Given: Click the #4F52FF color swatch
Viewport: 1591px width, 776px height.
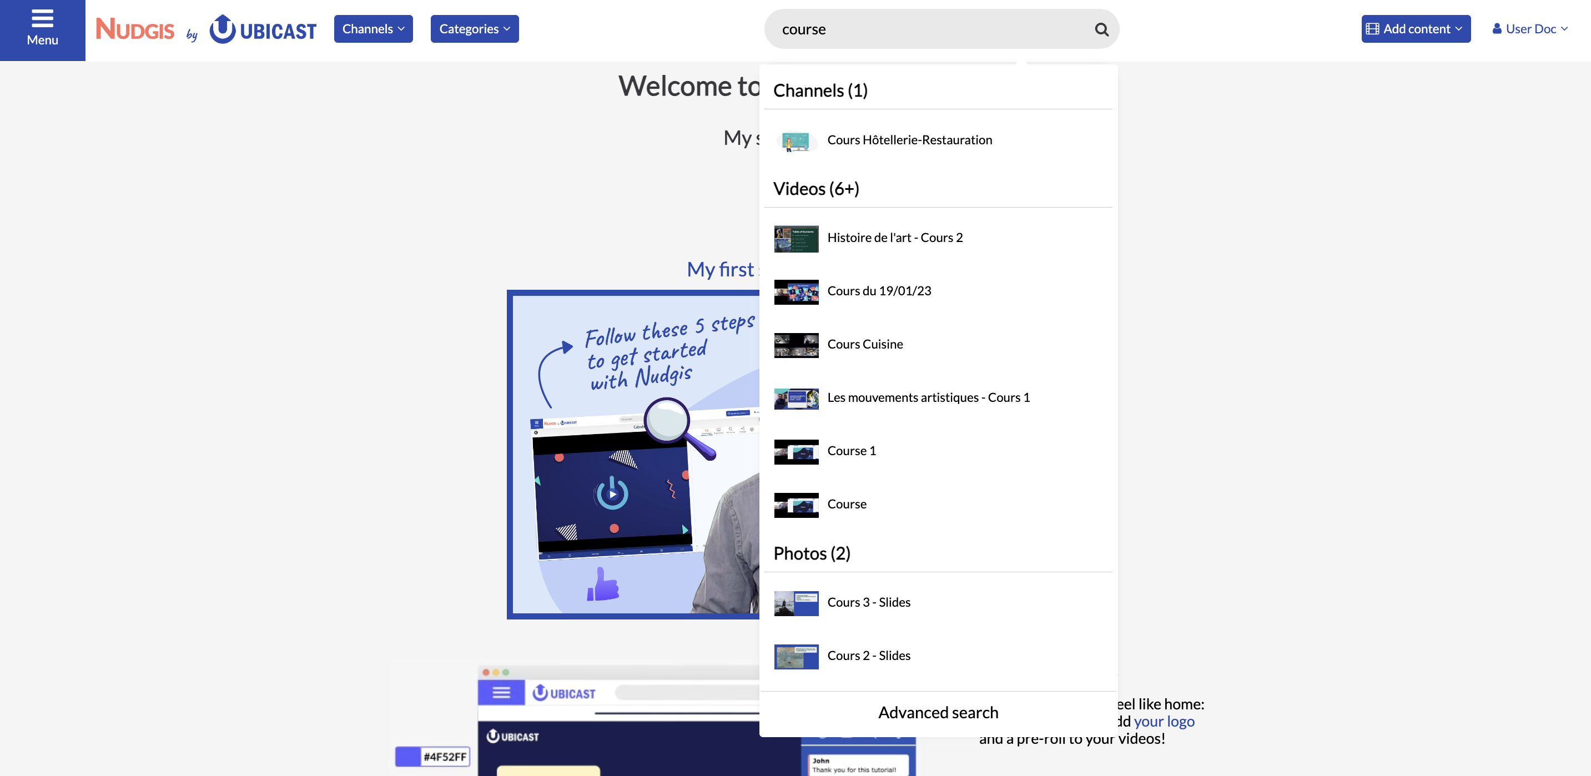Looking at the screenshot, I should tap(432, 757).
